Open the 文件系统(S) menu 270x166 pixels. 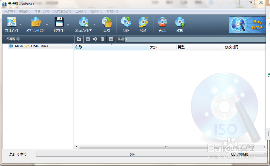pos(62,11)
